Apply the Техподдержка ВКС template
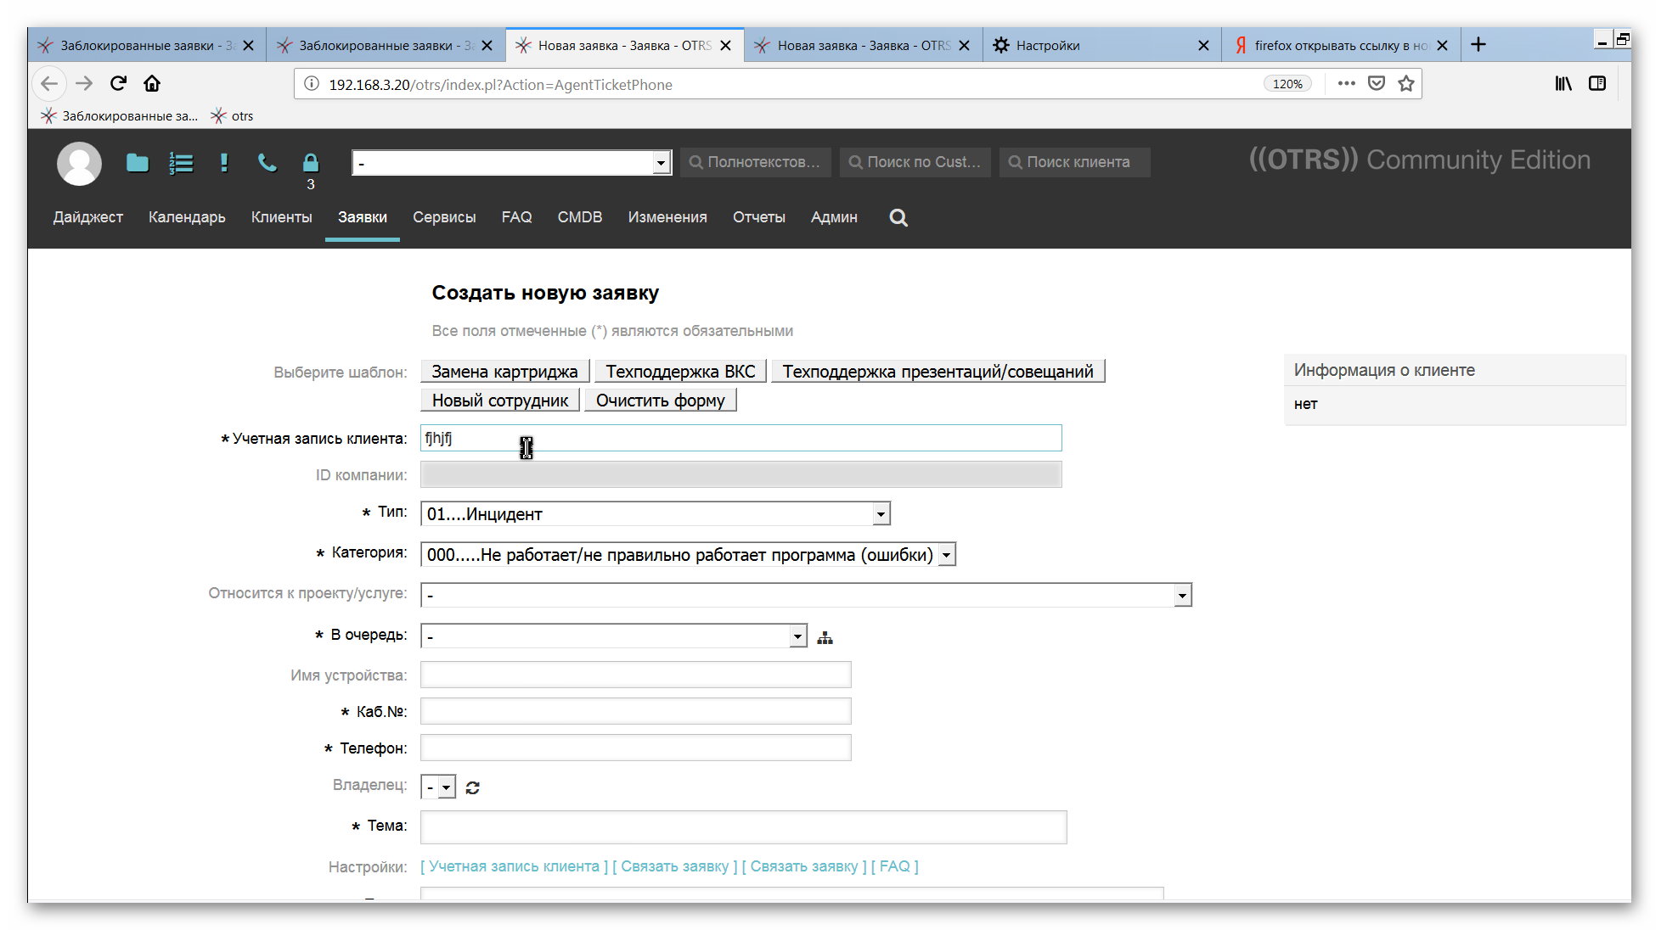The width and height of the screenshot is (1678, 930). click(x=680, y=372)
